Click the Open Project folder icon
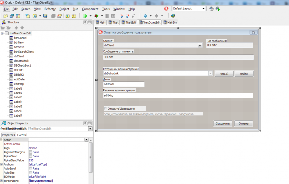The image size is (289, 184). coord(35,16)
